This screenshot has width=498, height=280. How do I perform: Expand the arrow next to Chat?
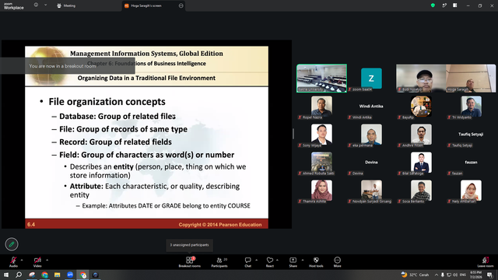(256, 260)
